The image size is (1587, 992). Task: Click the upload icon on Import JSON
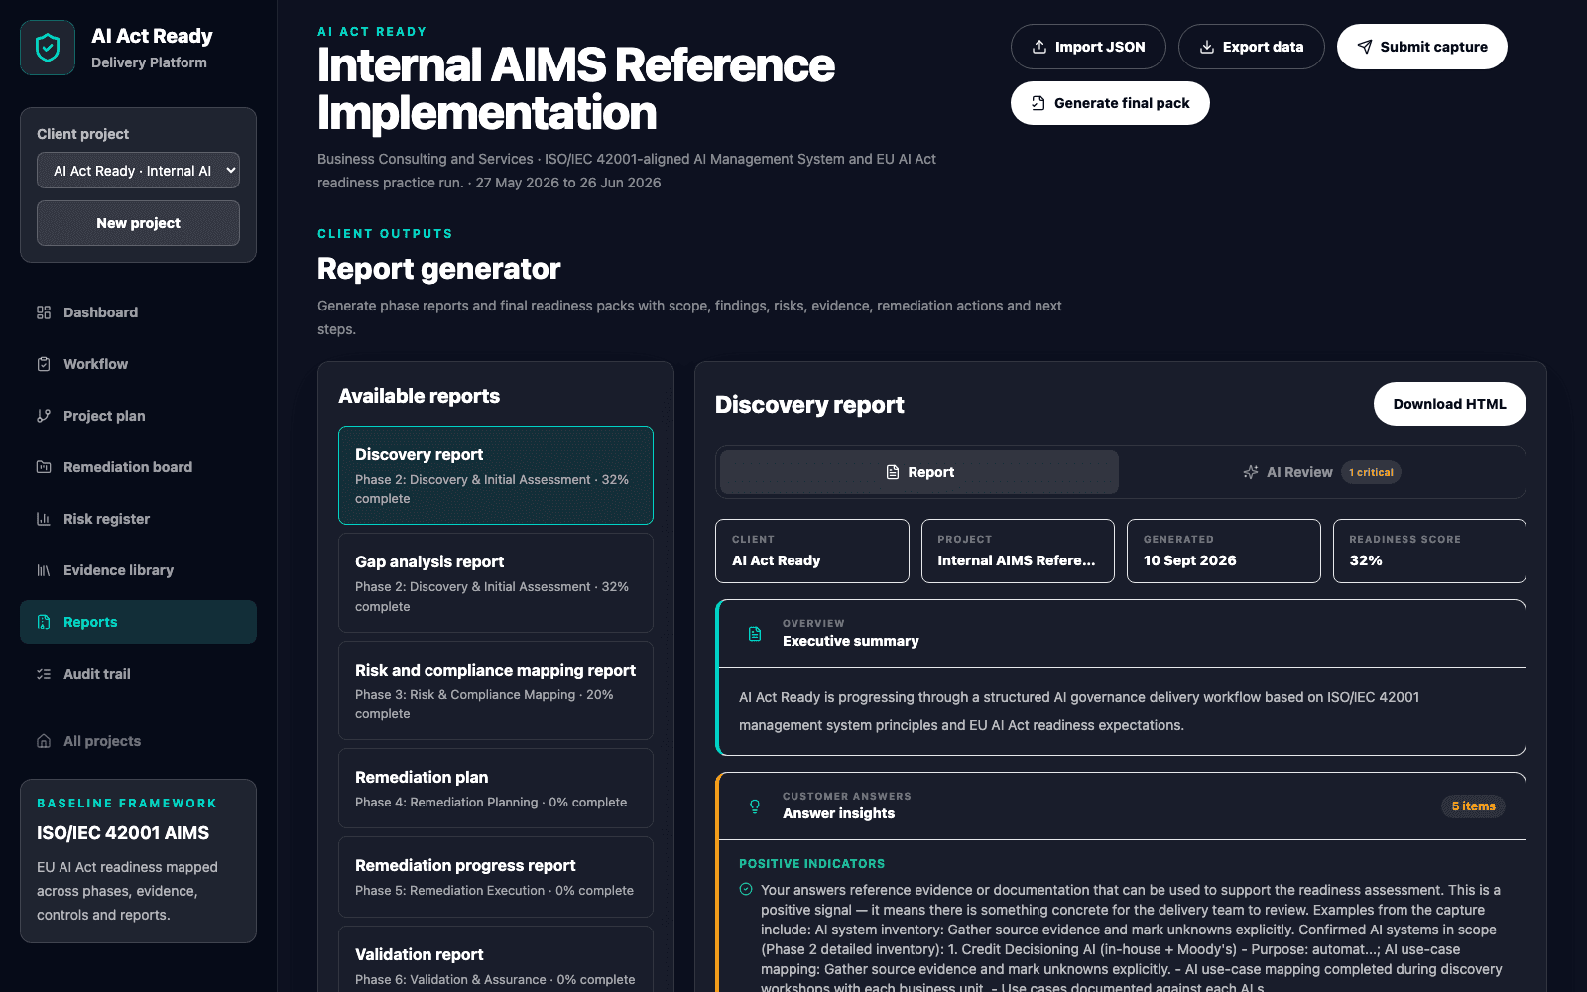[x=1039, y=47]
